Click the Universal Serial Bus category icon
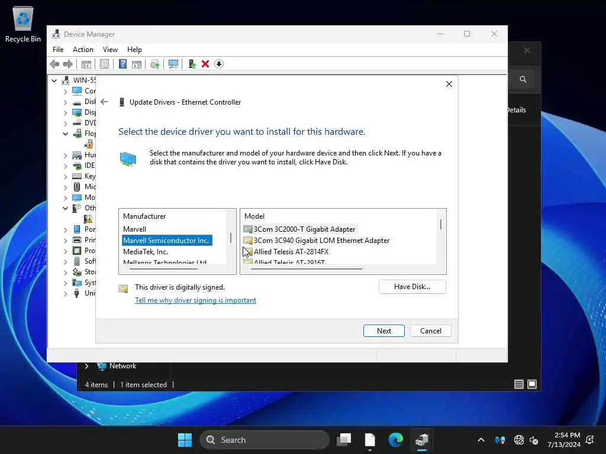The width and height of the screenshot is (606, 454). click(x=77, y=293)
